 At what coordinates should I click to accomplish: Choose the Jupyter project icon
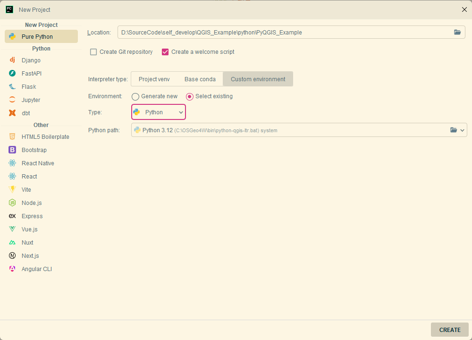click(12, 100)
